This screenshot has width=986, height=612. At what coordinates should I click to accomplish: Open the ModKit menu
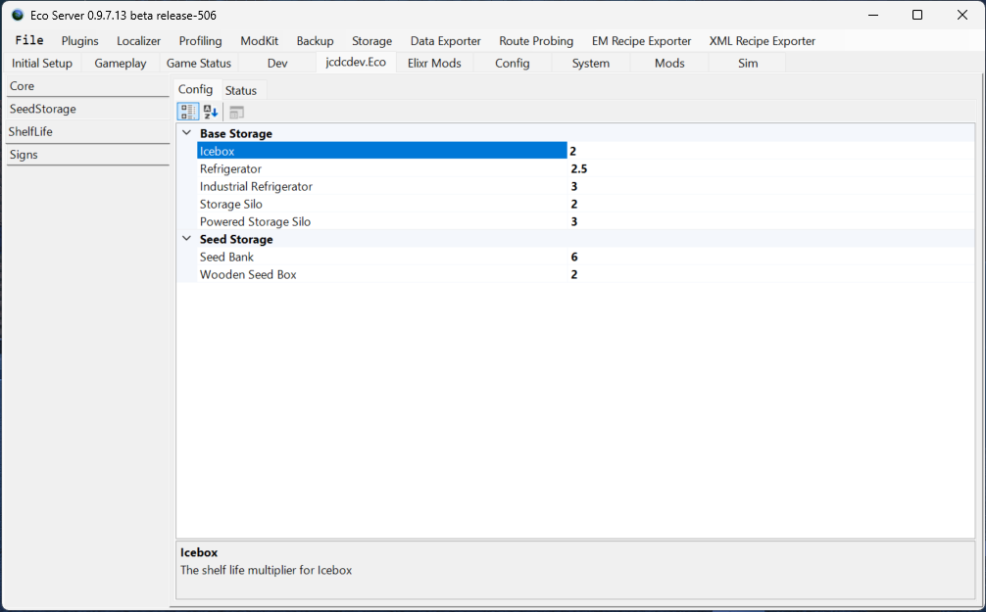point(259,41)
